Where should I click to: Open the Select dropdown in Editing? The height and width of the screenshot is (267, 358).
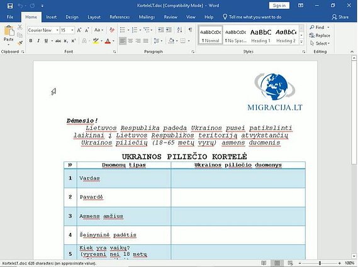(320, 43)
